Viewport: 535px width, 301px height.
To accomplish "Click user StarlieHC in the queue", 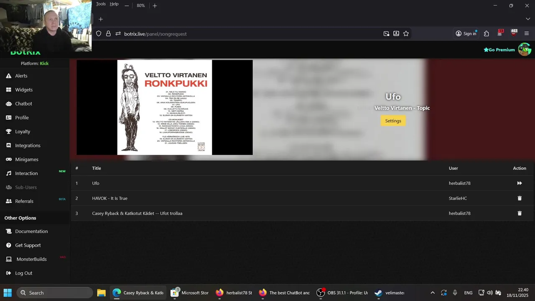I will (x=458, y=198).
